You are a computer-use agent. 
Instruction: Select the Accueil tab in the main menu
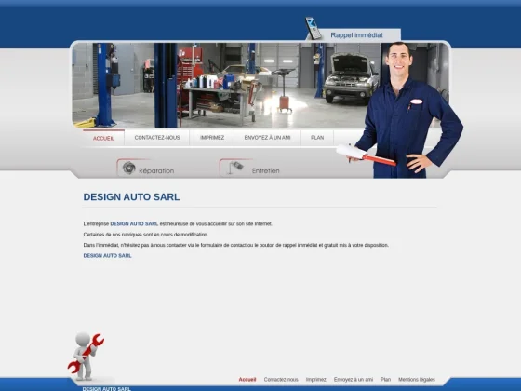[103, 138]
